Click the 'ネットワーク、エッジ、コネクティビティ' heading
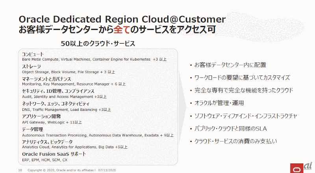Screen dimensions: 315x173 tap(56, 104)
